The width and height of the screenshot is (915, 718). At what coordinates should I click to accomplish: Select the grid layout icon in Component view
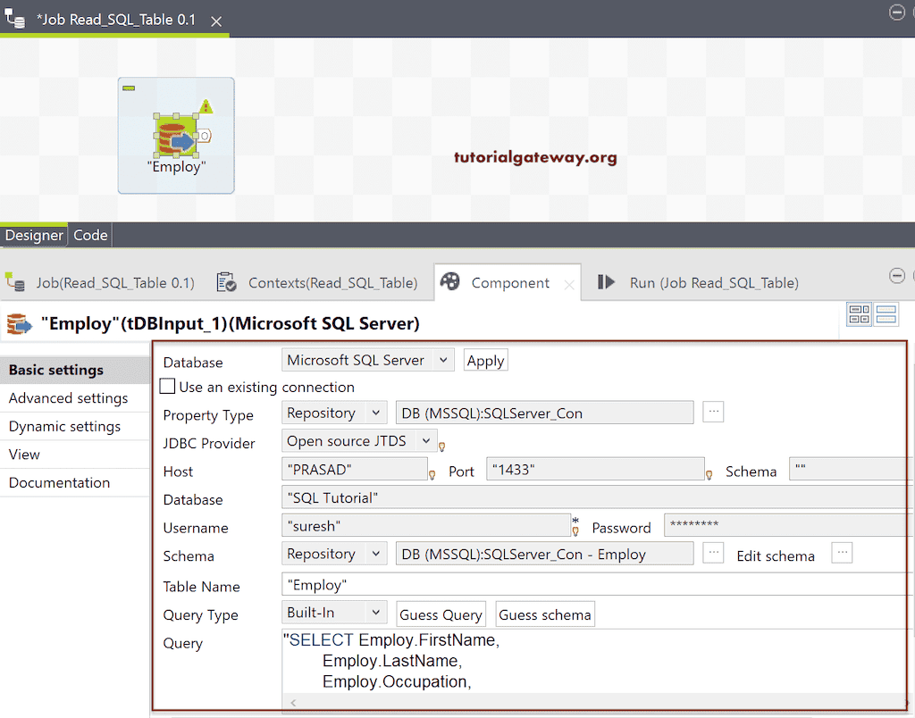(x=859, y=313)
